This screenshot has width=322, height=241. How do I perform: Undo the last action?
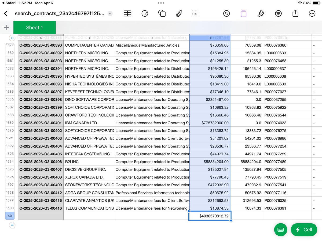226,14
